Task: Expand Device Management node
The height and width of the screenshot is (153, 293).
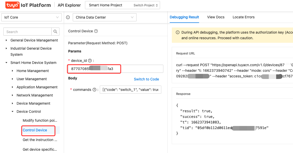Action: coord(13,103)
